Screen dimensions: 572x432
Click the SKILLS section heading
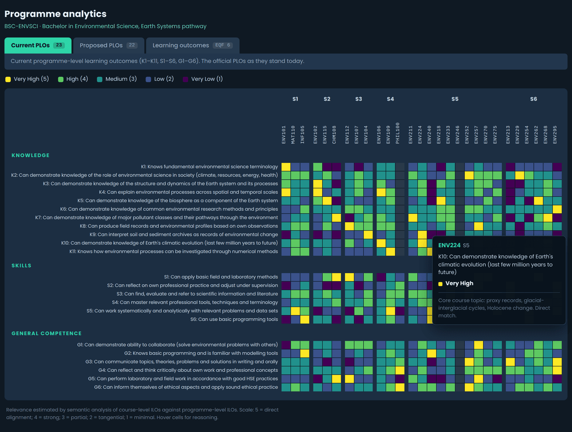coord(21,266)
